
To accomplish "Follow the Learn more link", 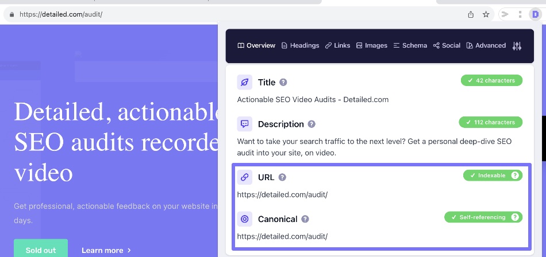I will coord(106,250).
